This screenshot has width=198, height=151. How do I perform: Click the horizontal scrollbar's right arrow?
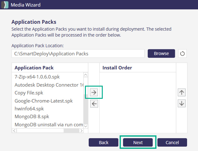pyautogui.click(x=81, y=130)
